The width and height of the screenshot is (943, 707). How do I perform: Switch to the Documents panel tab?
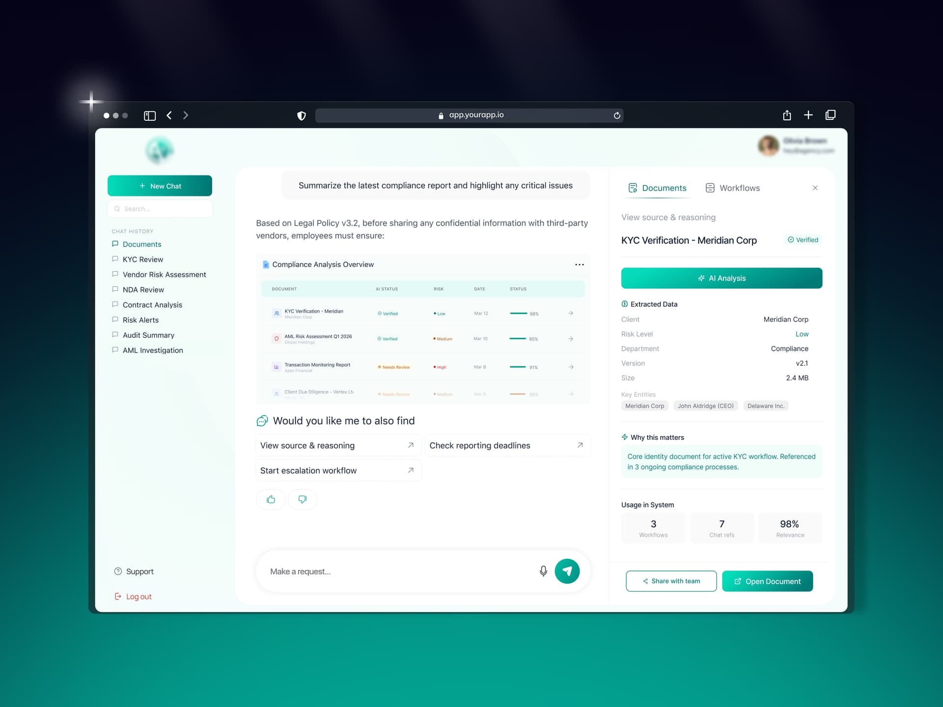657,188
